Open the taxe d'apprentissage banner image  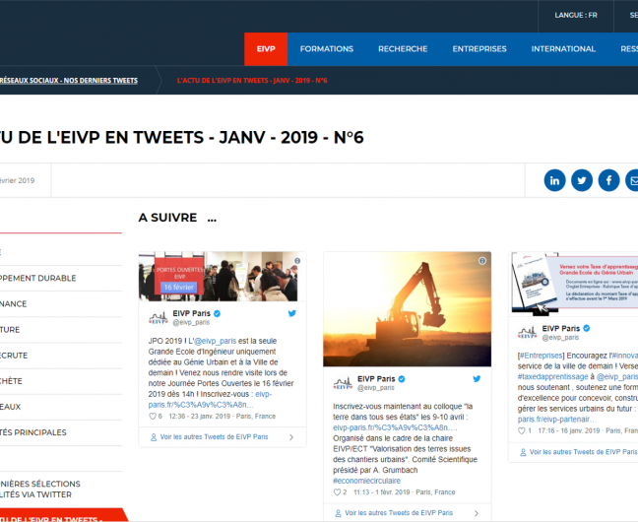coord(575,284)
